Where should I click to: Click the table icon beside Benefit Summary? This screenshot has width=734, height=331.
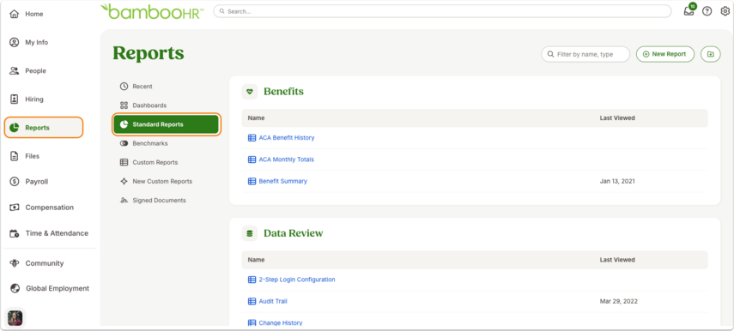coord(252,182)
